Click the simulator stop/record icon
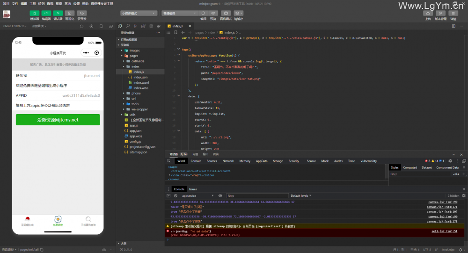The height and width of the screenshot is (253, 468). coord(91,26)
